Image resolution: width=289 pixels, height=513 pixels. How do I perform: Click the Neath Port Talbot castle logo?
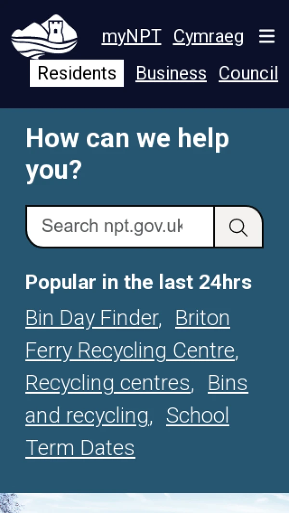point(44,36)
